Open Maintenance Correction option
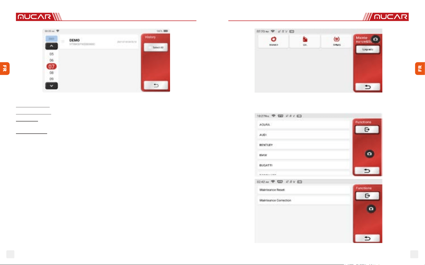Screen dimensions: 425x265 point(304,200)
